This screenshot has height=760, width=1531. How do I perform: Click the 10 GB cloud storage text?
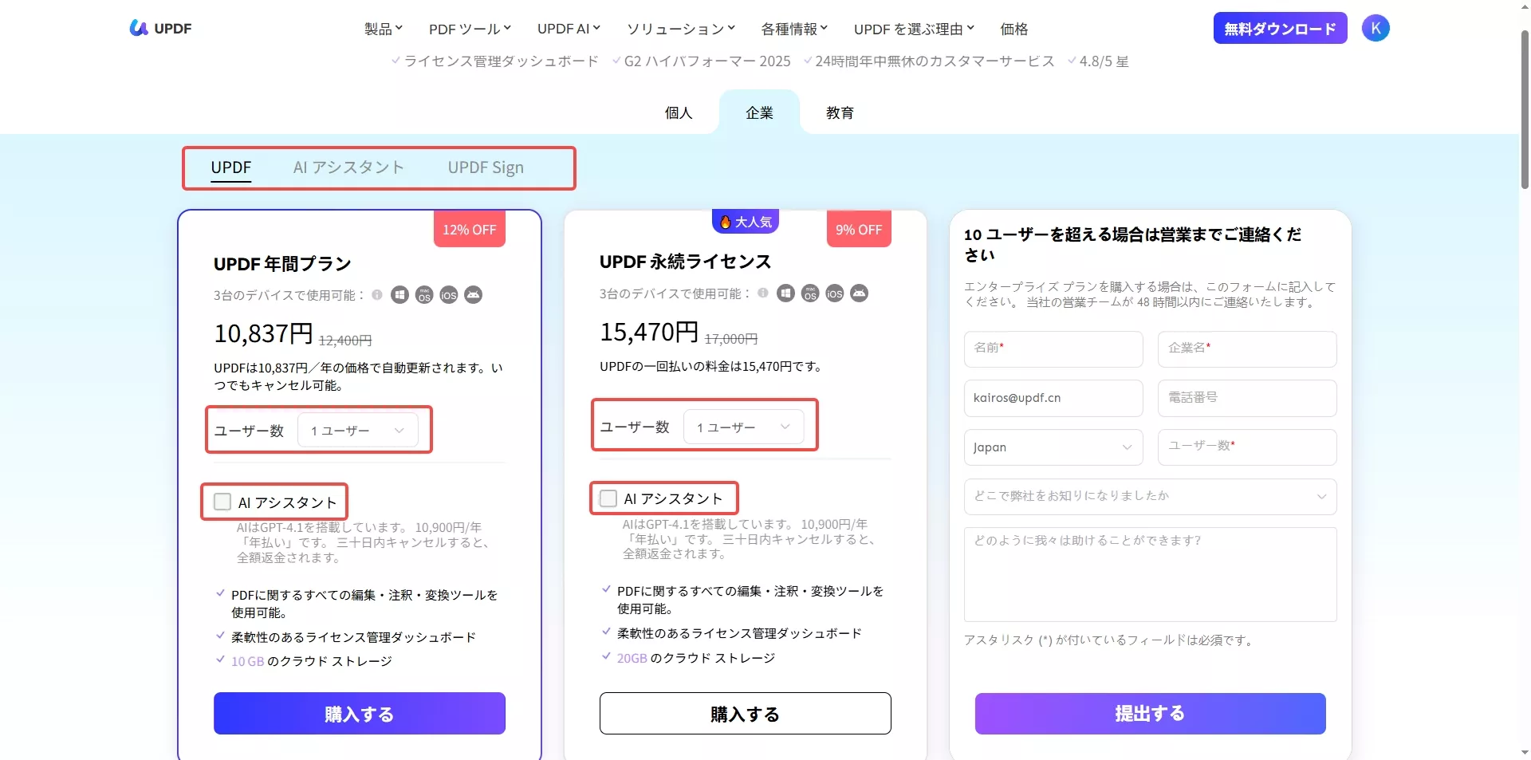312,661
